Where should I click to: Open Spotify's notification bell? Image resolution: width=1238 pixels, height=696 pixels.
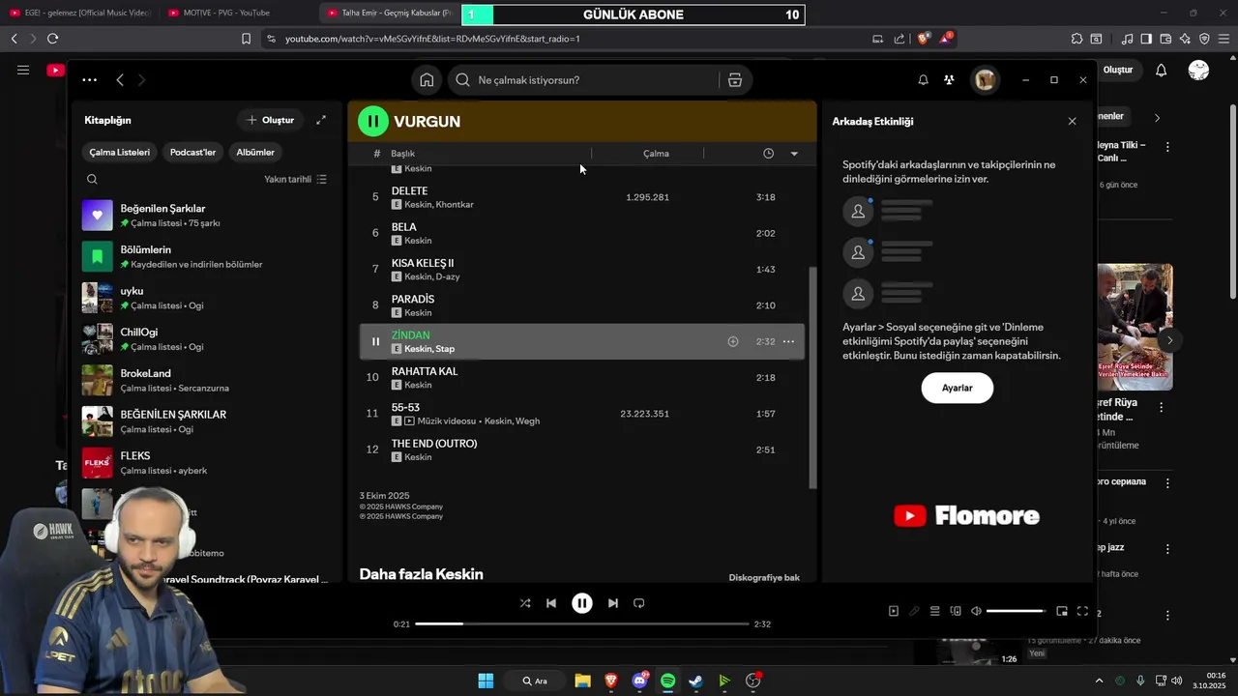[923, 80]
